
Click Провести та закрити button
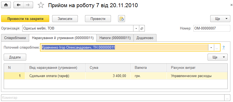click(x=25, y=19)
